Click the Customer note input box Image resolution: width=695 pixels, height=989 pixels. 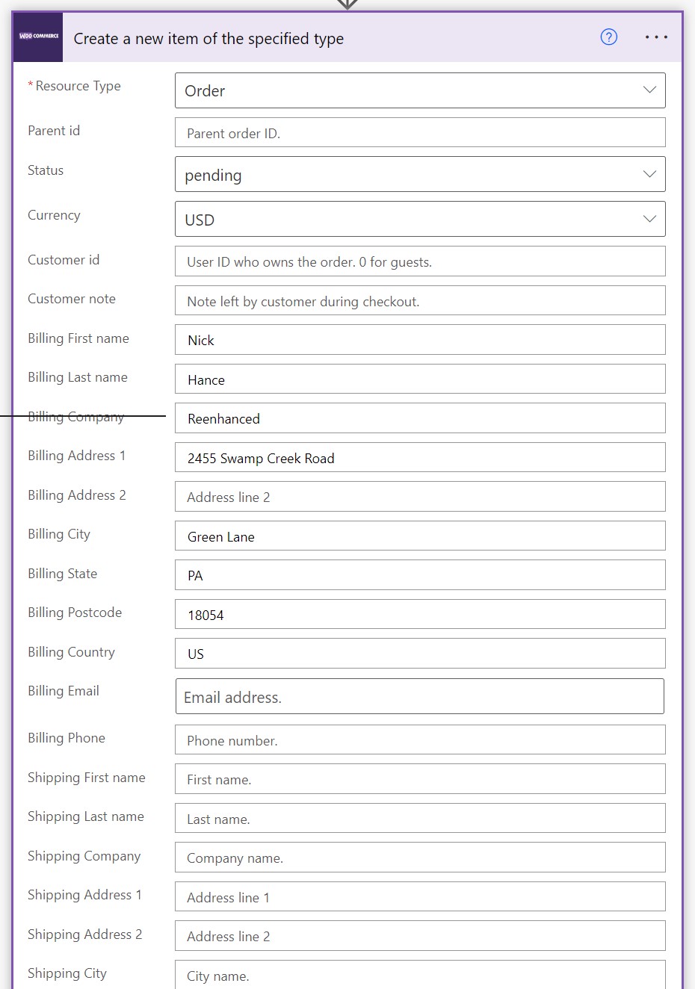pos(419,300)
